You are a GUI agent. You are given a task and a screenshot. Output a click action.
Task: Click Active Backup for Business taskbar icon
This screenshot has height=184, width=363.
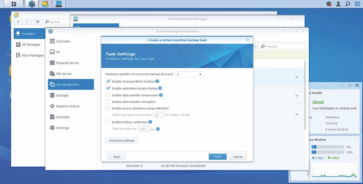pos(31,4)
